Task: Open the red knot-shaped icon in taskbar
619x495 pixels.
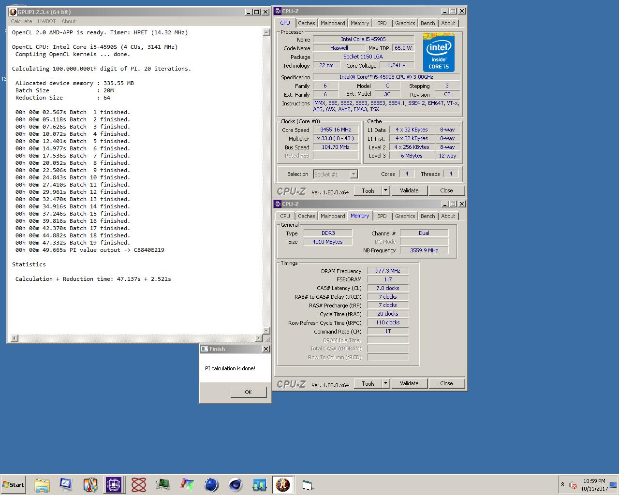Action: tap(139, 484)
